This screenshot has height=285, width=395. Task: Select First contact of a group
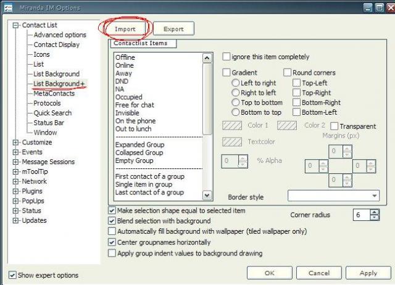[x=149, y=176]
